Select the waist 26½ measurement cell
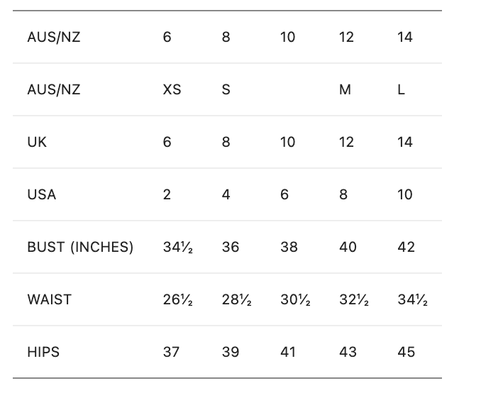481x393 pixels. [178, 299]
